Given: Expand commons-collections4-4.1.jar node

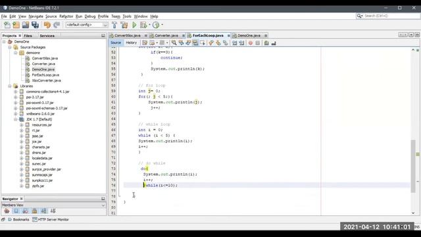Looking at the screenshot, I should click(x=16, y=92).
